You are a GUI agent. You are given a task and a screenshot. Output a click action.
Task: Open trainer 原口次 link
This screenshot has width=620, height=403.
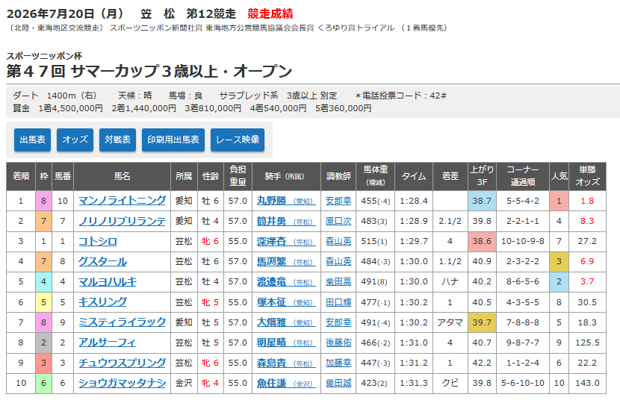(338, 221)
